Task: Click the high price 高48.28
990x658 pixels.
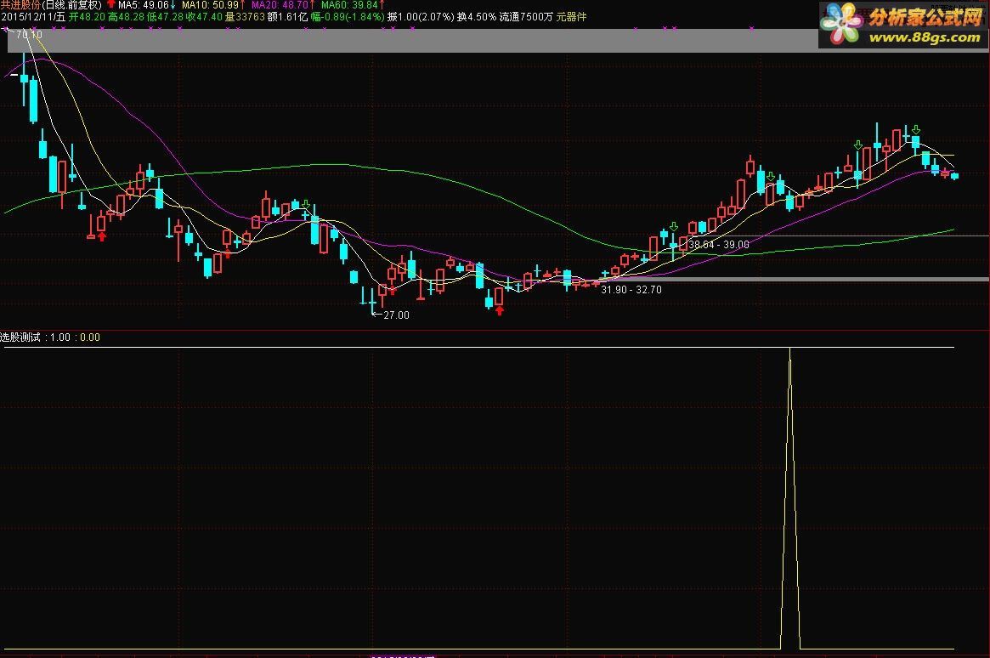Action: (x=127, y=17)
